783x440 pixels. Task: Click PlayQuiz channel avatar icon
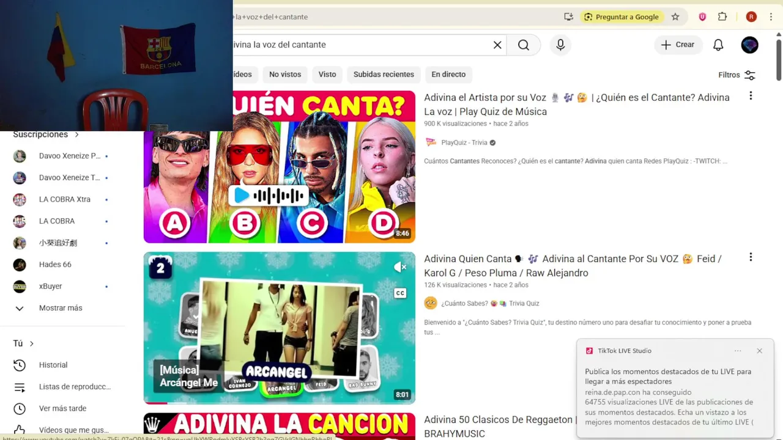click(431, 142)
